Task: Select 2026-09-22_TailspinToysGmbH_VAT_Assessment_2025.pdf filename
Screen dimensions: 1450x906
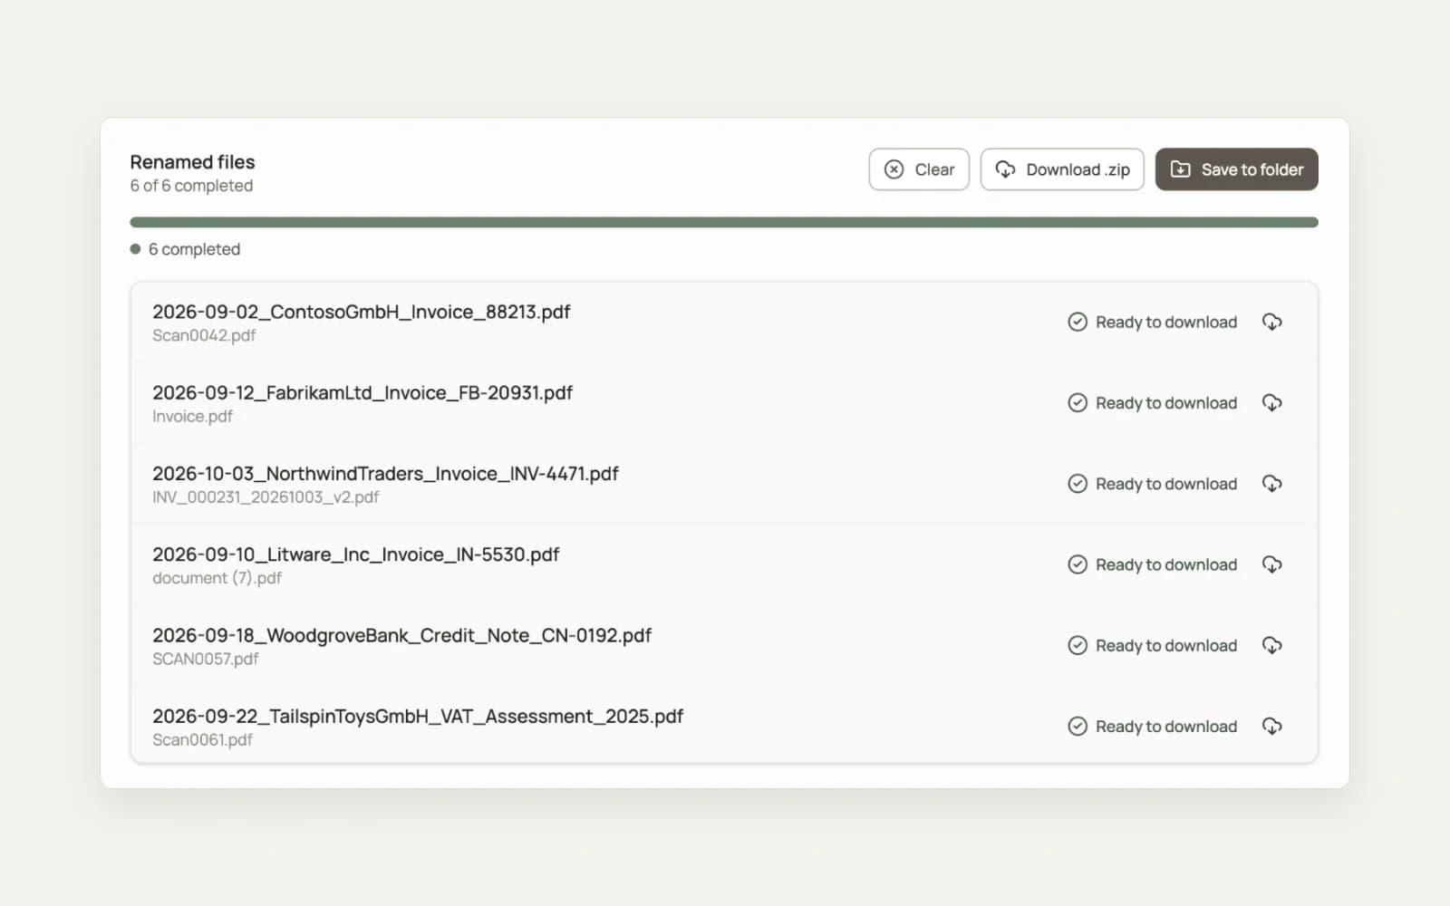Action: [418, 716]
